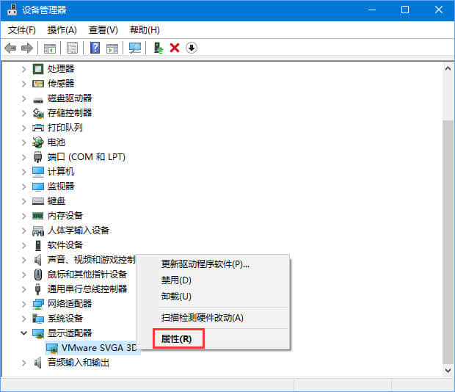Click the vertical scrollbar thumb
Viewport: 455px width, 392px height.
(x=448, y=242)
